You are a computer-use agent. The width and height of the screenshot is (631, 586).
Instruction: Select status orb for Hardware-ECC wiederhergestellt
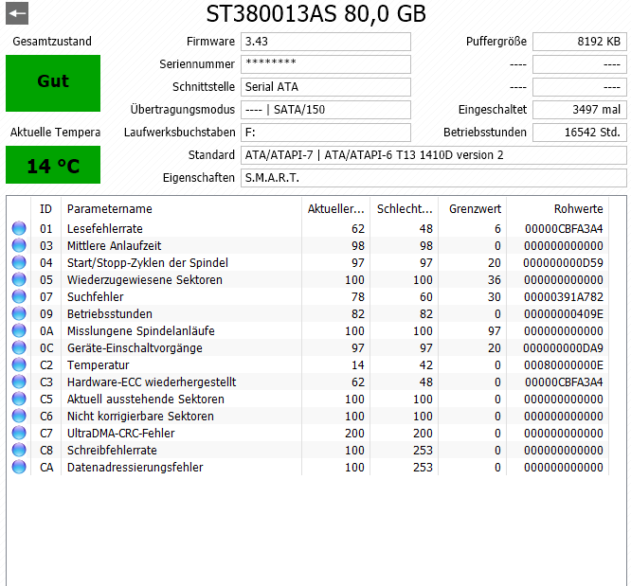tap(19, 382)
